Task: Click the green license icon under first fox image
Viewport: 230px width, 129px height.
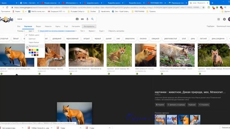Action: [1, 74]
